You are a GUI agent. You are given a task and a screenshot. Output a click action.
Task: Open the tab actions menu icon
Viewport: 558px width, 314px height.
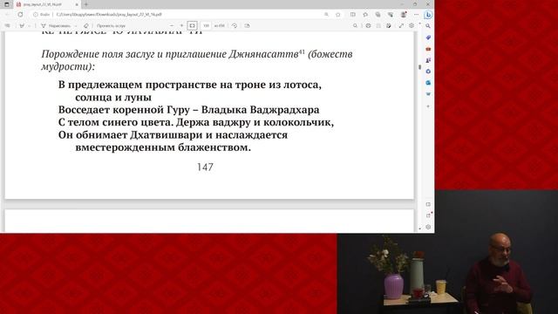(7, 4)
